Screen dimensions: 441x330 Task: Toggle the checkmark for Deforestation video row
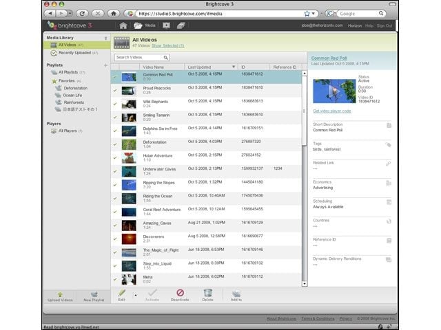pos(115,144)
